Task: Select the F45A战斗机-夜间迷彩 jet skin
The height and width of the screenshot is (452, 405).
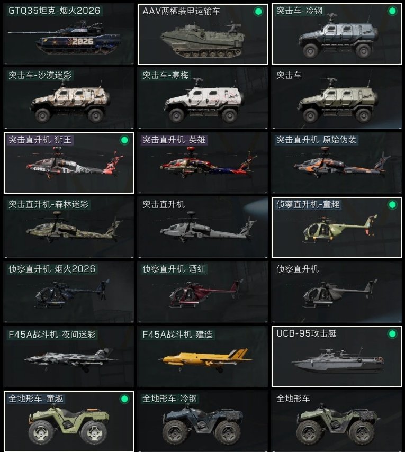Action: (69, 357)
